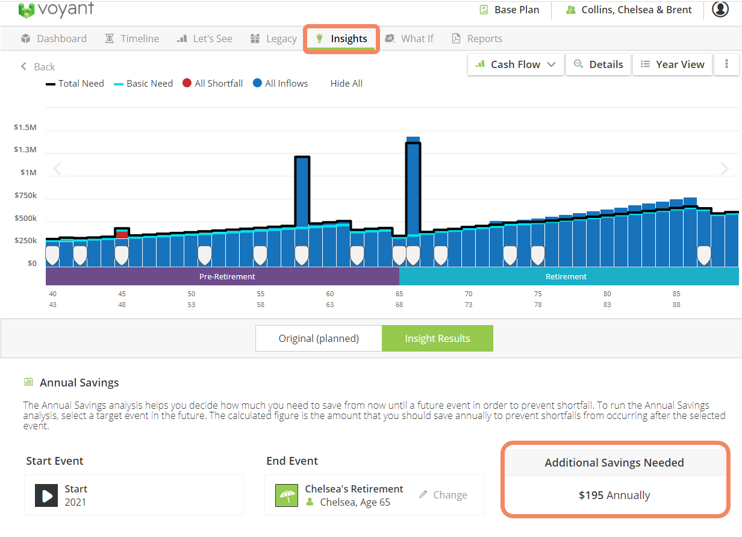Open the Collins, Chelsea & Brent client menu
Viewport: 742px width, 537px height.
629,10
